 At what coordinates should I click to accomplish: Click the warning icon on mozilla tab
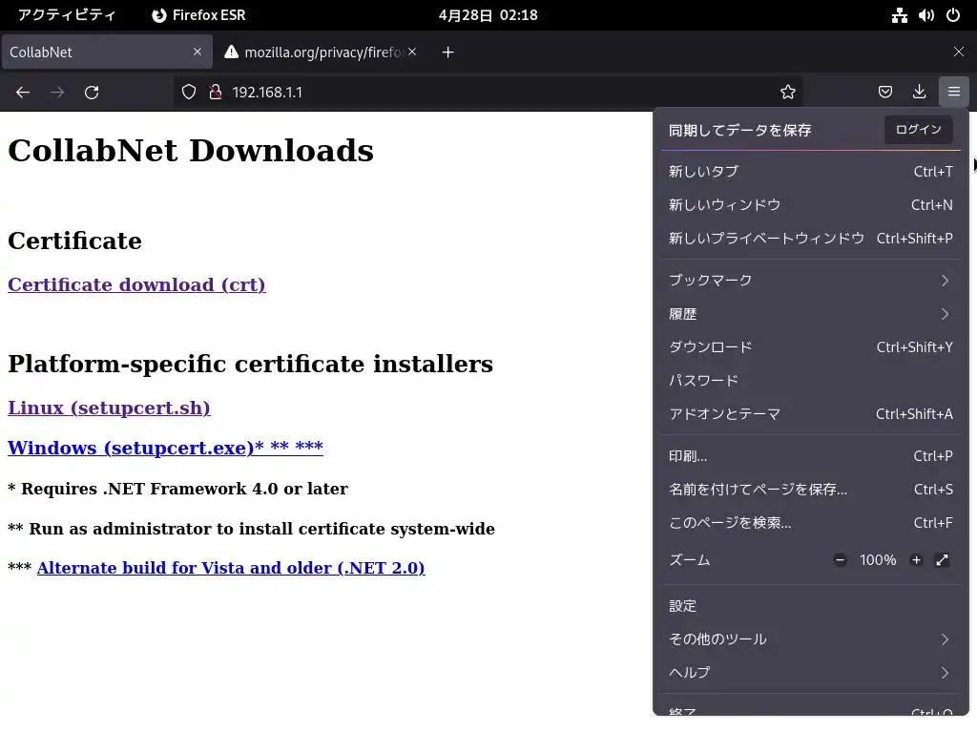[x=231, y=52]
